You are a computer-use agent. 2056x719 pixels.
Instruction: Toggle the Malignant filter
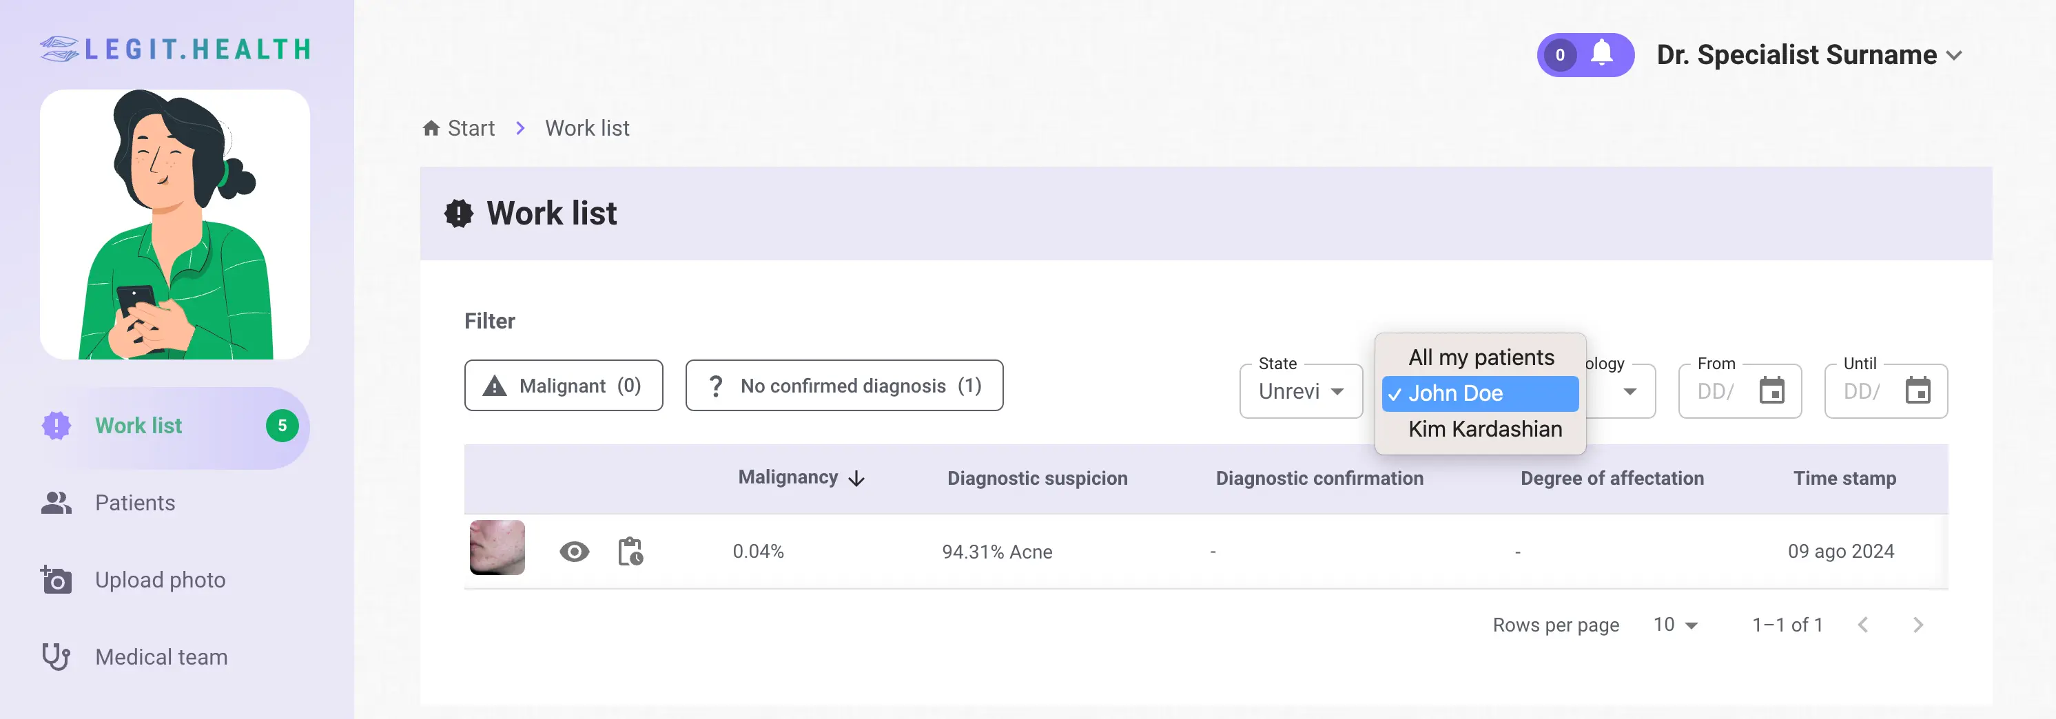[x=563, y=386]
